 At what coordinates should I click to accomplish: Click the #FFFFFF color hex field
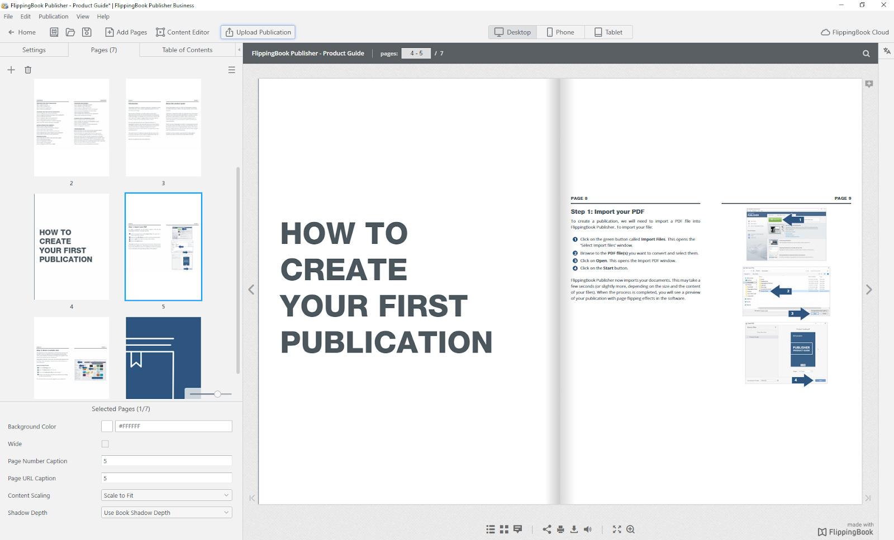point(173,426)
